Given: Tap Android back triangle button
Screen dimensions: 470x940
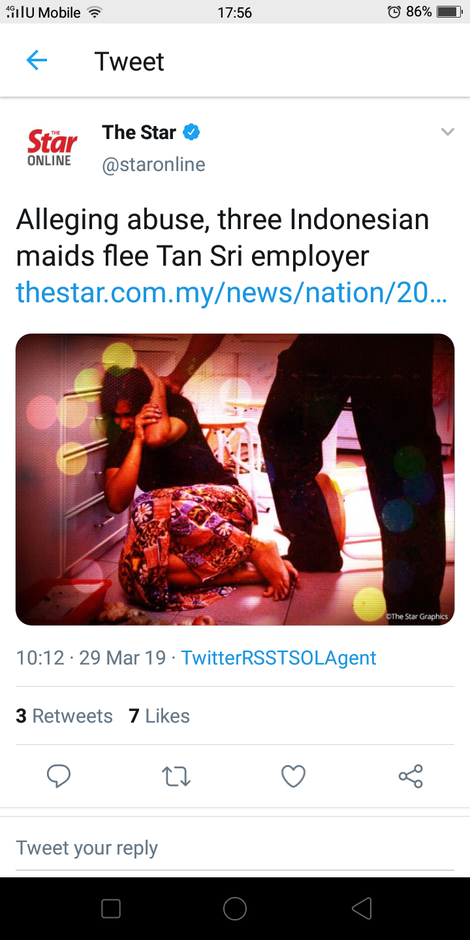Looking at the screenshot, I should tap(362, 909).
